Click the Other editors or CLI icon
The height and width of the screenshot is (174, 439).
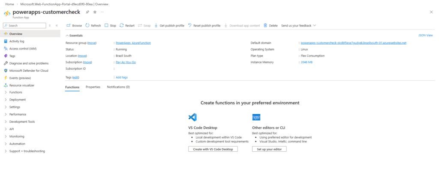click(256, 117)
